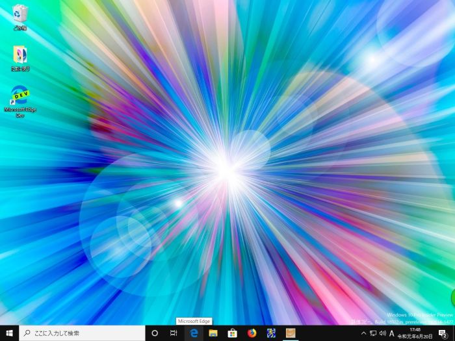Click the taskbar search box
The height and width of the screenshot is (341, 455).
81,333
